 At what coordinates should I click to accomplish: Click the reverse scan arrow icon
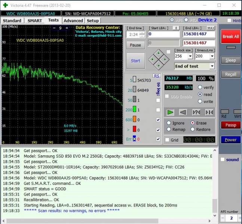[183, 112]
